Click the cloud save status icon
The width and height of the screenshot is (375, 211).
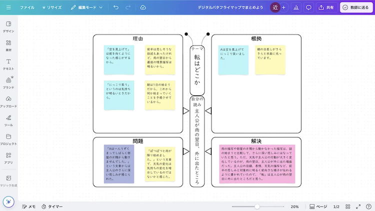(x=143, y=7)
